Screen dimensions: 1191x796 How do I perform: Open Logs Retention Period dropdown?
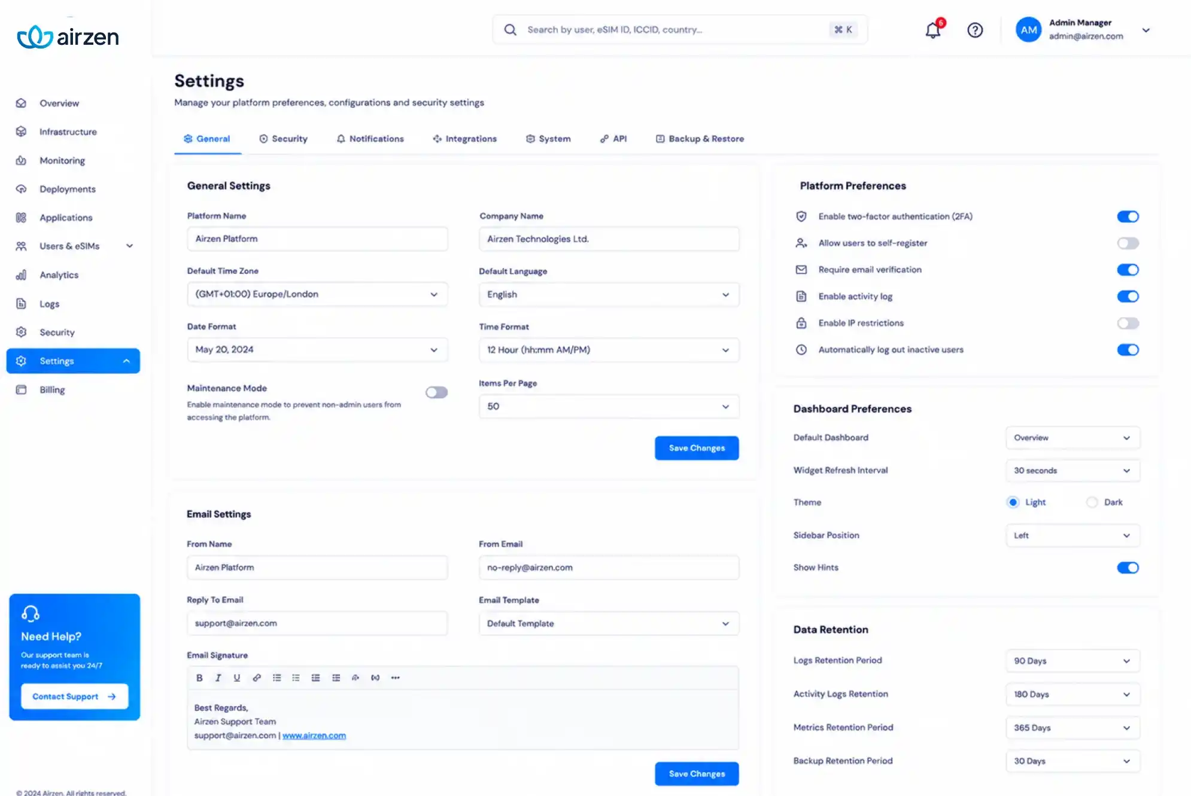pyautogui.click(x=1072, y=661)
